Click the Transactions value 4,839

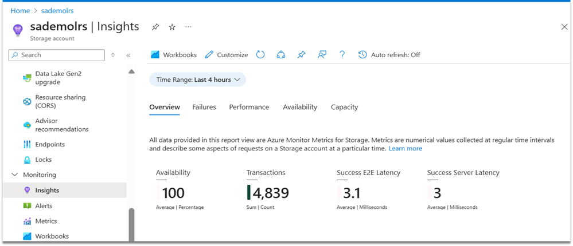click(271, 193)
